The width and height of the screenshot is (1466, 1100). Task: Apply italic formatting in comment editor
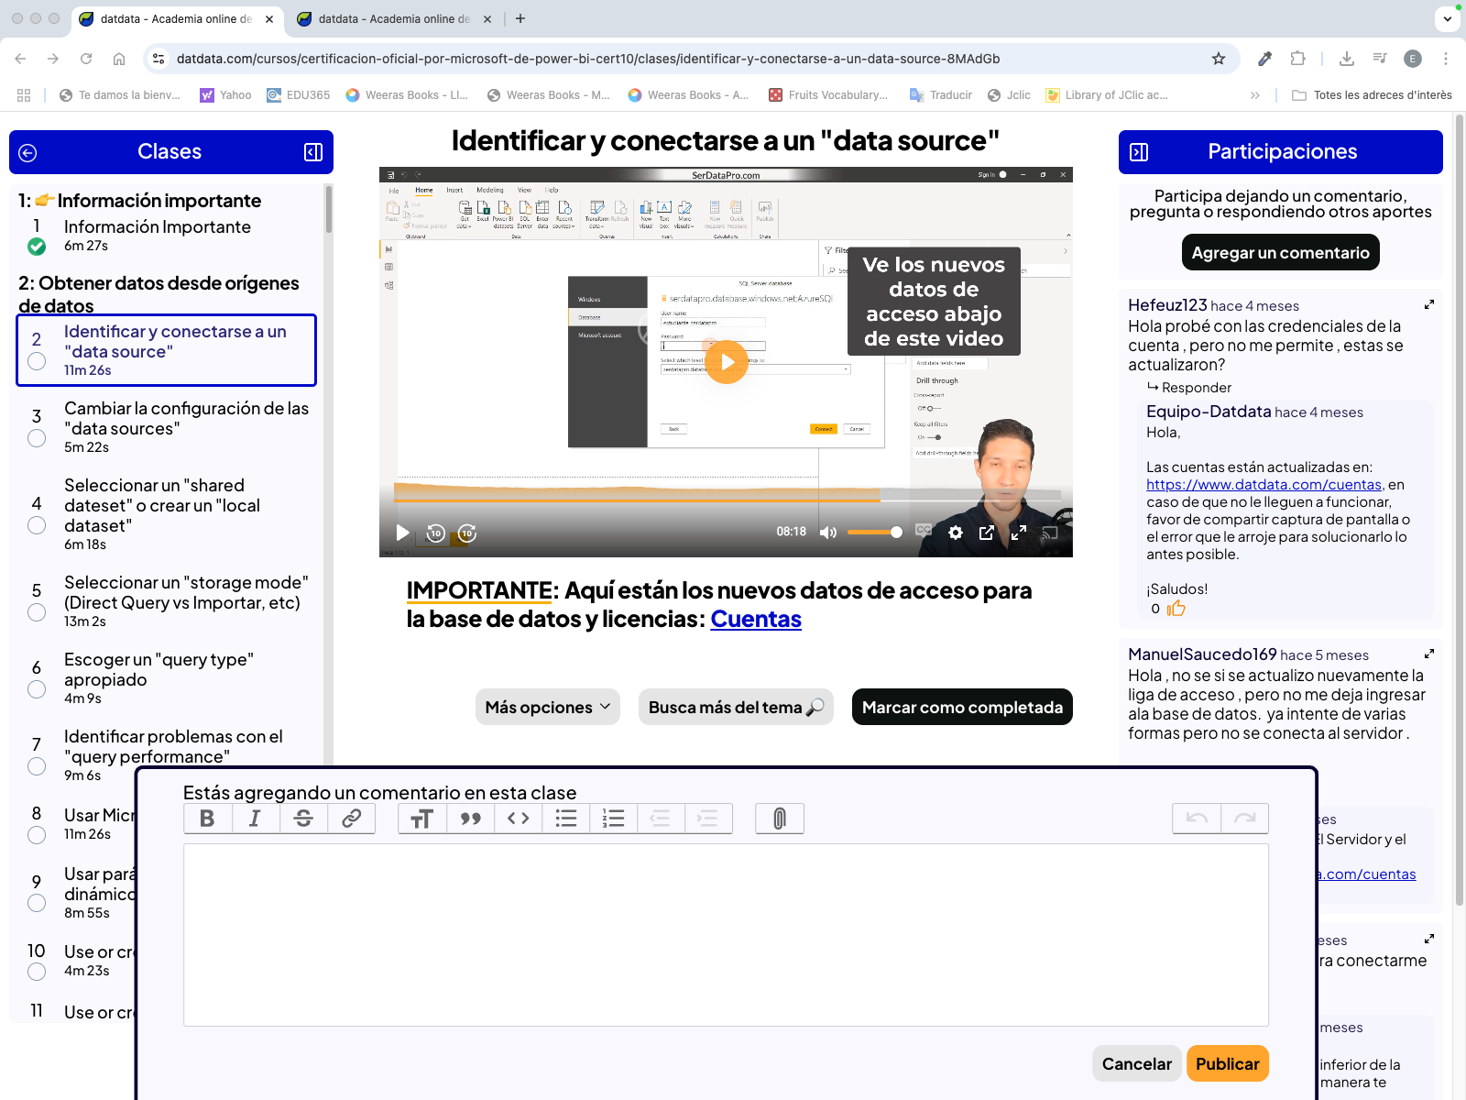tap(256, 819)
